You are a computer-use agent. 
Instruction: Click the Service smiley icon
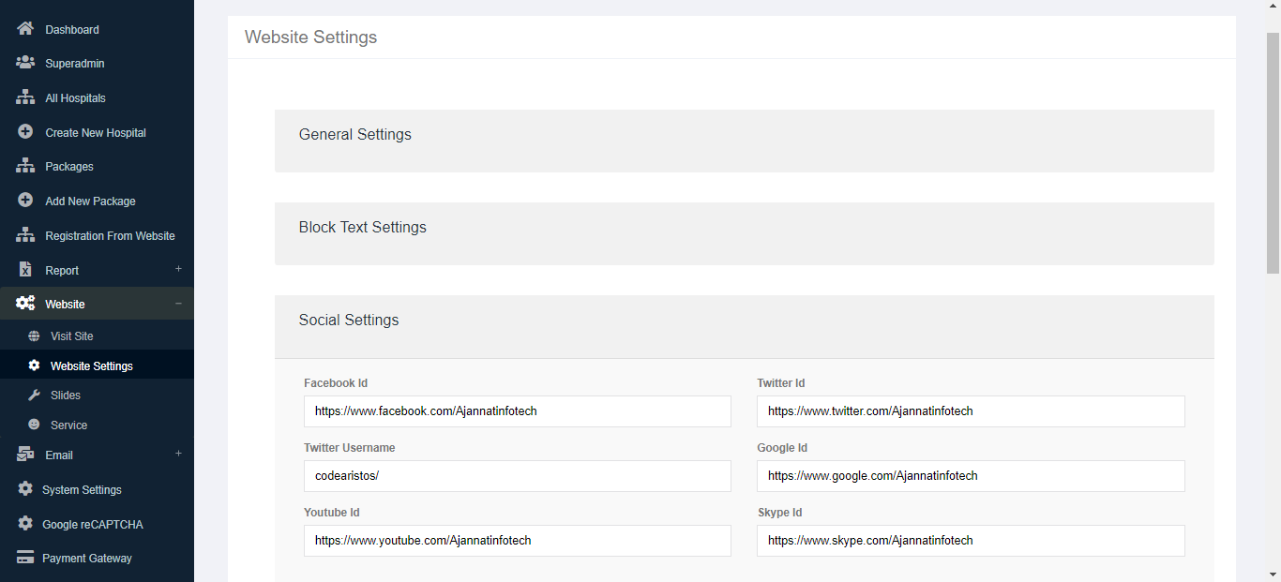[x=35, y=425]
